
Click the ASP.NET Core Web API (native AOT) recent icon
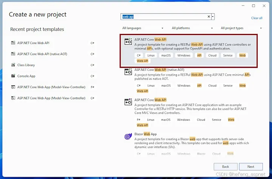tap(13, 54)
